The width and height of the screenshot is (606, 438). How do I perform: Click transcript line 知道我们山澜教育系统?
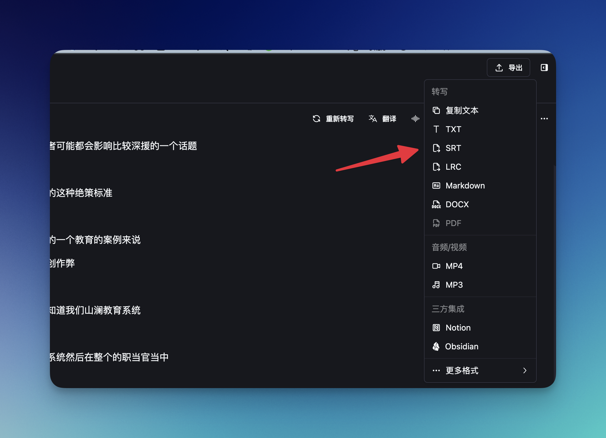tap(95, 310)
